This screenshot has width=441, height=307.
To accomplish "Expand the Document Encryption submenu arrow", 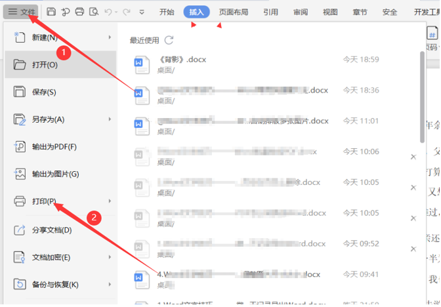I will click(x=110, y=257).
